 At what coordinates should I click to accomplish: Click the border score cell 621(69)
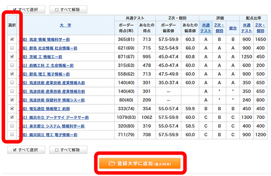coord(126,48)
